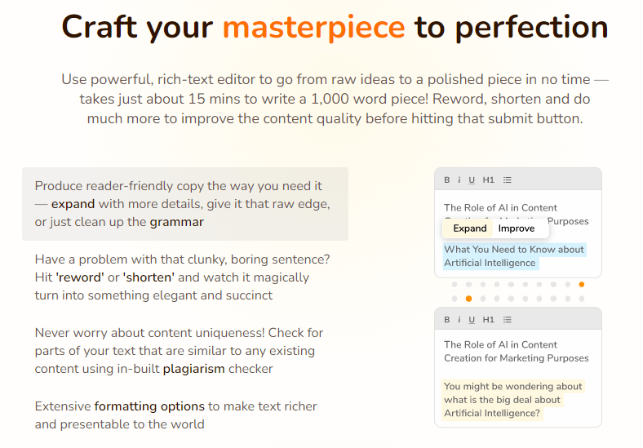Select H1 heading in the upper editor

pos(489,180)
